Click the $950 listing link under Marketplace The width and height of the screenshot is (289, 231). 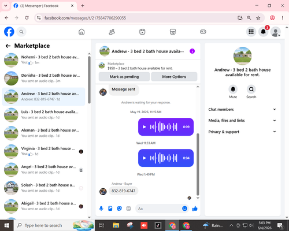tap(140, 68)
